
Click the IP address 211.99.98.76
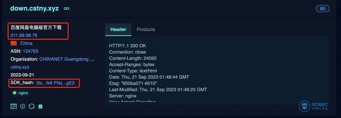click(x=24, y=35)
